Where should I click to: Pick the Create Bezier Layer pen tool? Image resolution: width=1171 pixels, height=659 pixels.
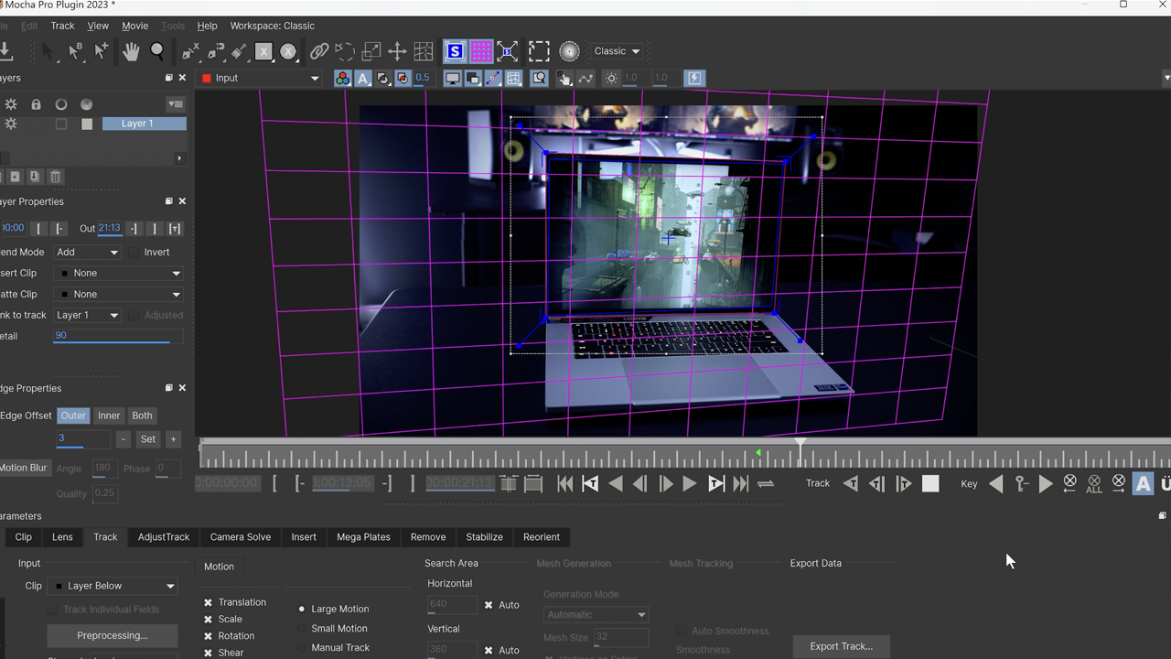pos(216,51)
